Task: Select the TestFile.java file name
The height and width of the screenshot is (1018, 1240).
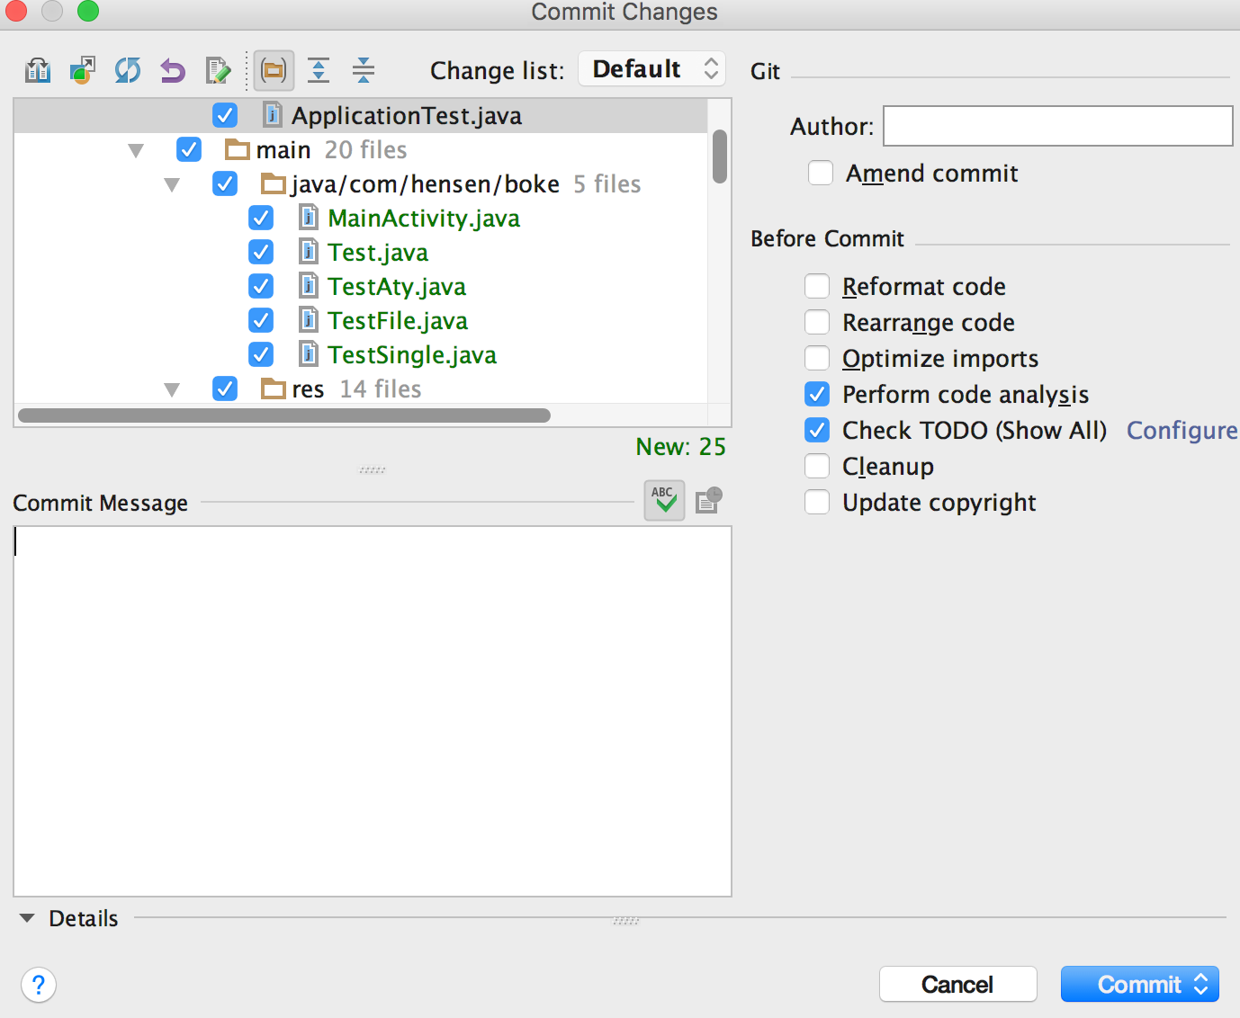Action: click(x=398, y=321)
